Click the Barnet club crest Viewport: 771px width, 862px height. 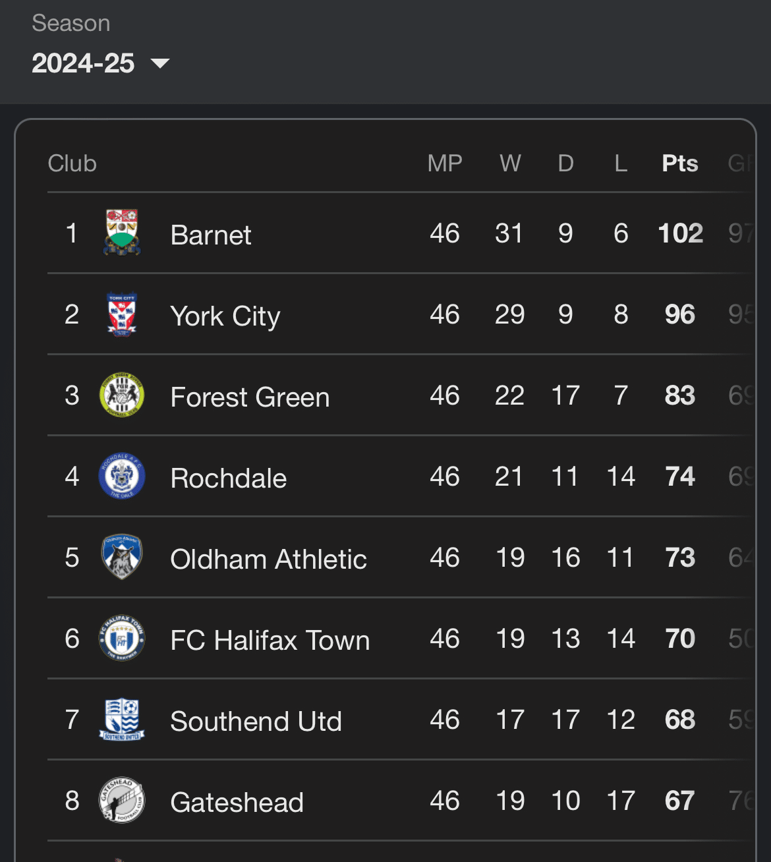pyautogui.click(x=122, y=233)
